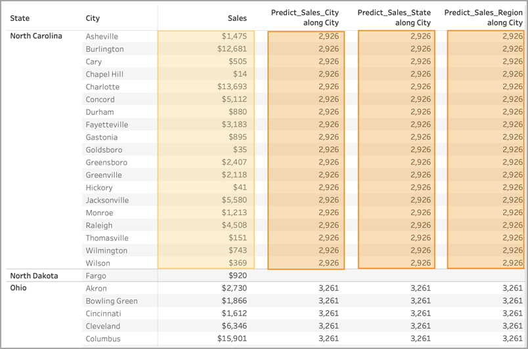The width and height of the screenshot is (528, 349).
Task: Click the North Carolina state label
Action: (x=36, y=36)
